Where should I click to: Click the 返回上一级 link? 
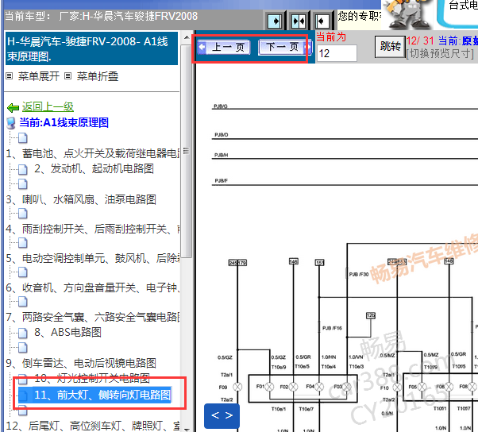tap(48, 106)
